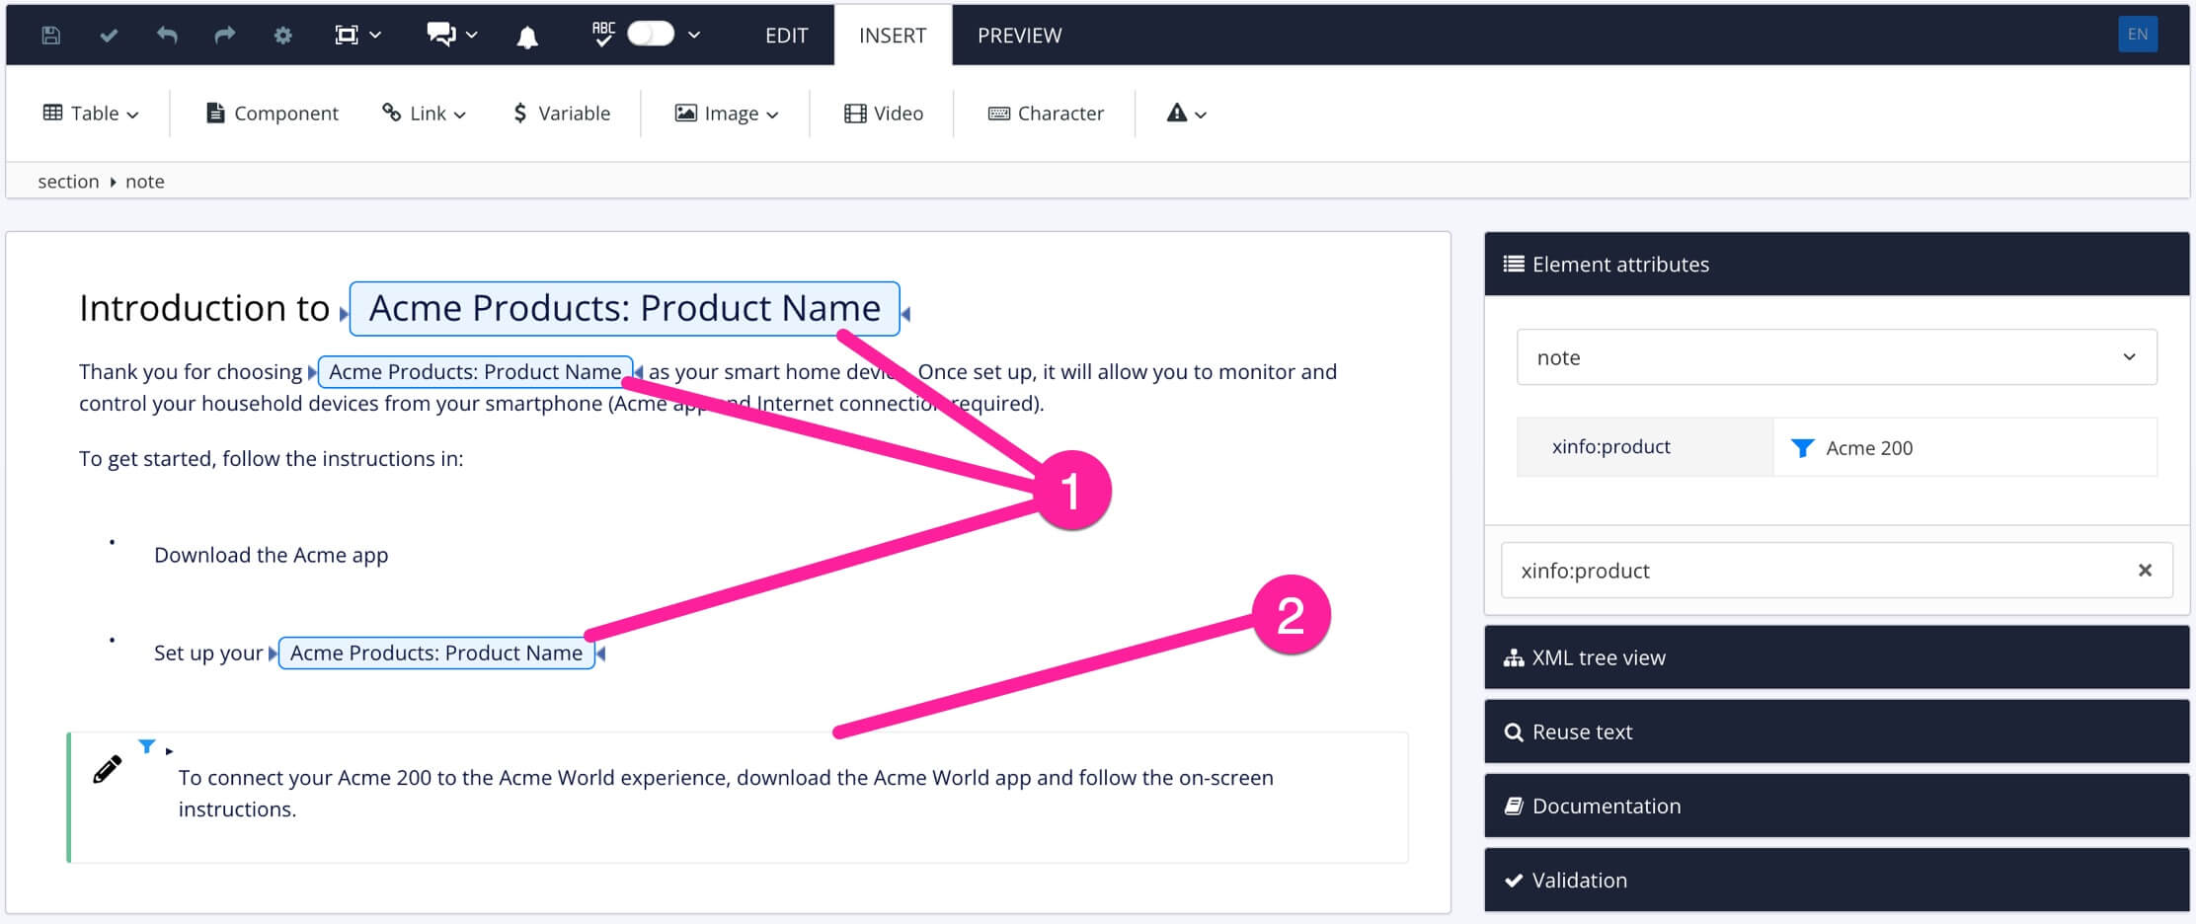
Task: Switch to the EDIT tab
Action: (786, 35)
